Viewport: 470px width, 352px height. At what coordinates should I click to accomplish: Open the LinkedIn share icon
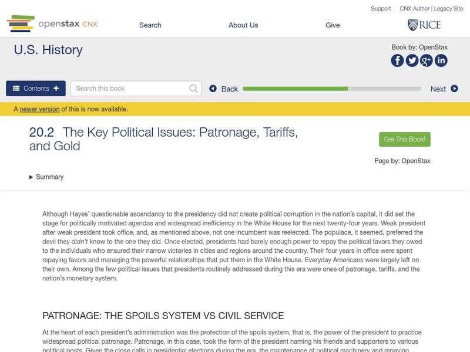click(x=441, y=60)
